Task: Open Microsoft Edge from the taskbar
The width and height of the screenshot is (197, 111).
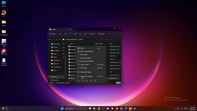Action: 126,109
